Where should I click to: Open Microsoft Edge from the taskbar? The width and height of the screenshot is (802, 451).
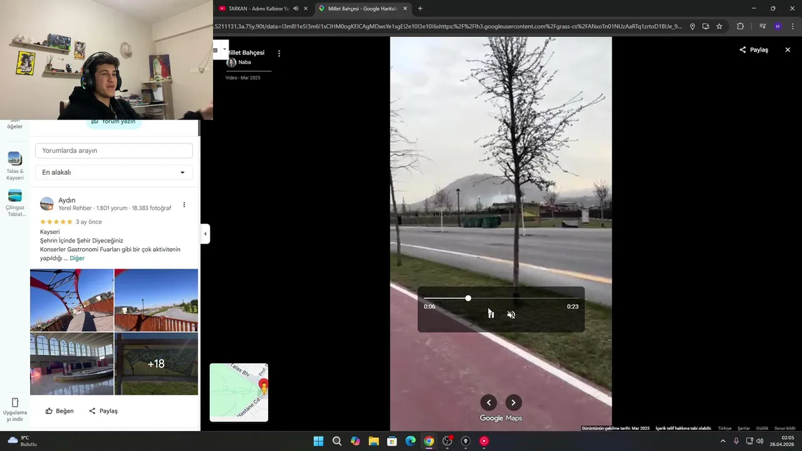tap(410, 441)
